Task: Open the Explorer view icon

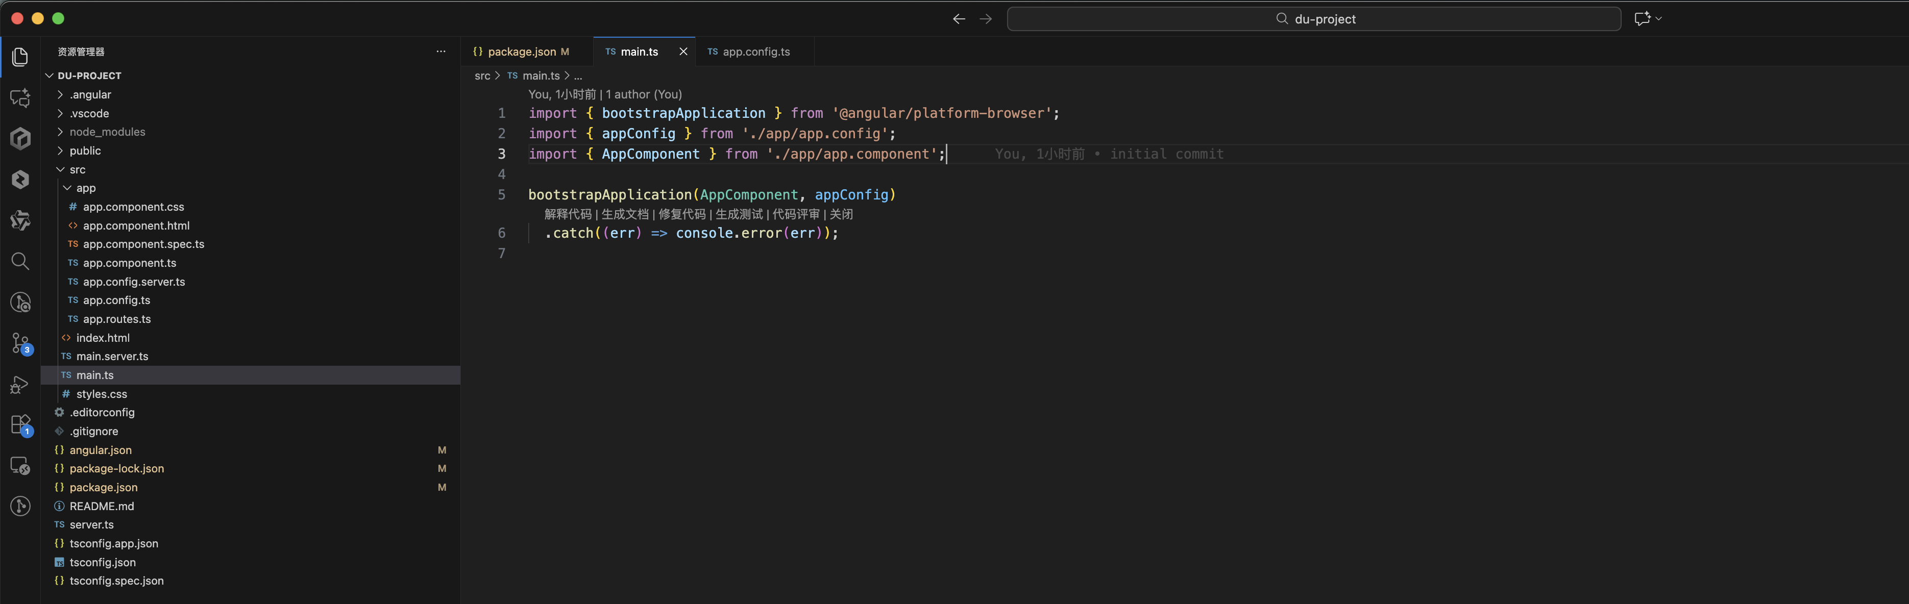Action: coord(20,57)
